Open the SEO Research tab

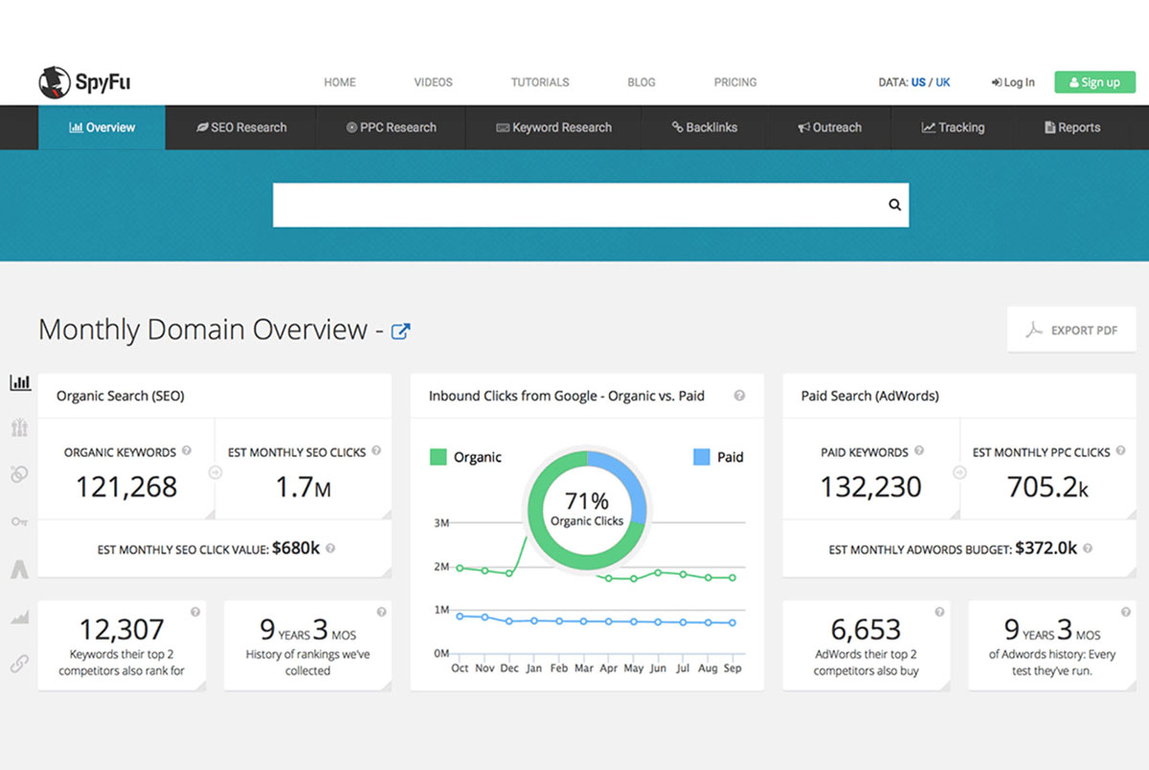(241, 127)
